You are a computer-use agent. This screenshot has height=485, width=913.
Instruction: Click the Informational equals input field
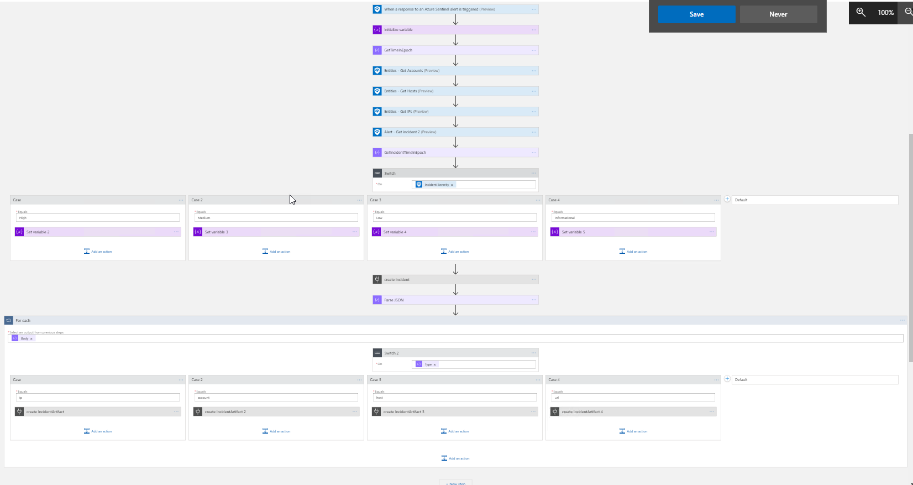[633, 218]
